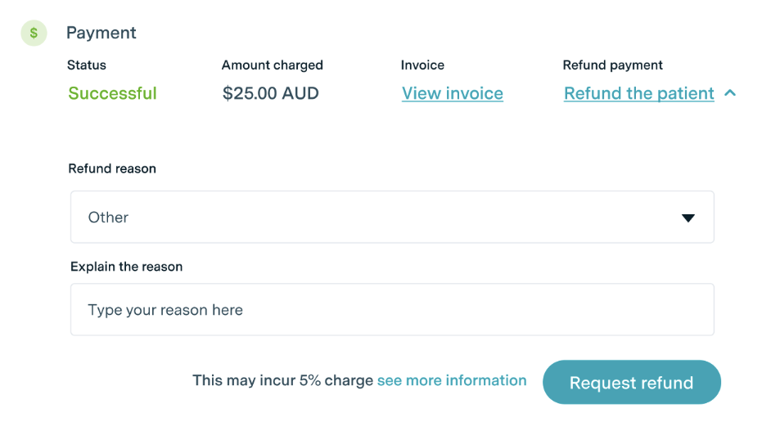
Task: Click the Successful status text
Action: [x=112, y=93]
